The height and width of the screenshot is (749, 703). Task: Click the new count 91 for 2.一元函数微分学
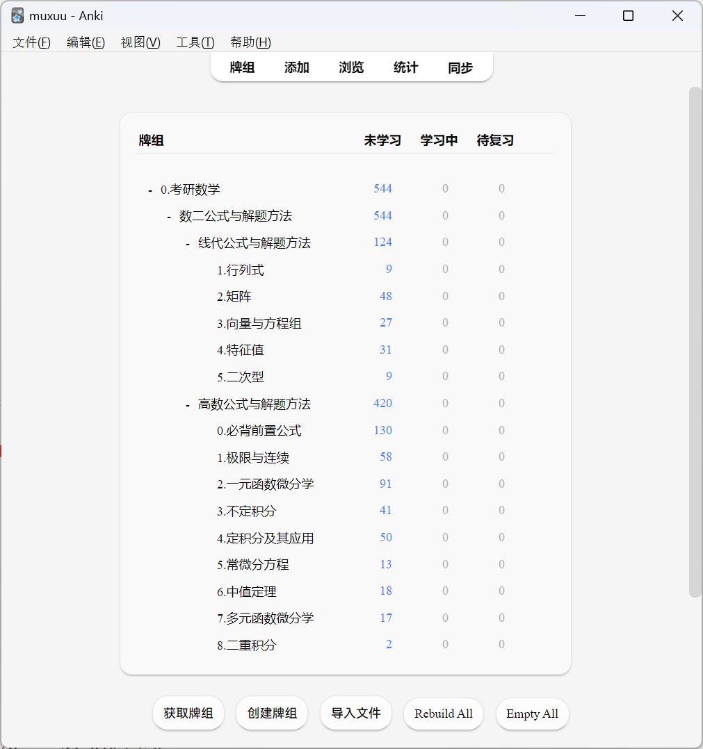386,484
